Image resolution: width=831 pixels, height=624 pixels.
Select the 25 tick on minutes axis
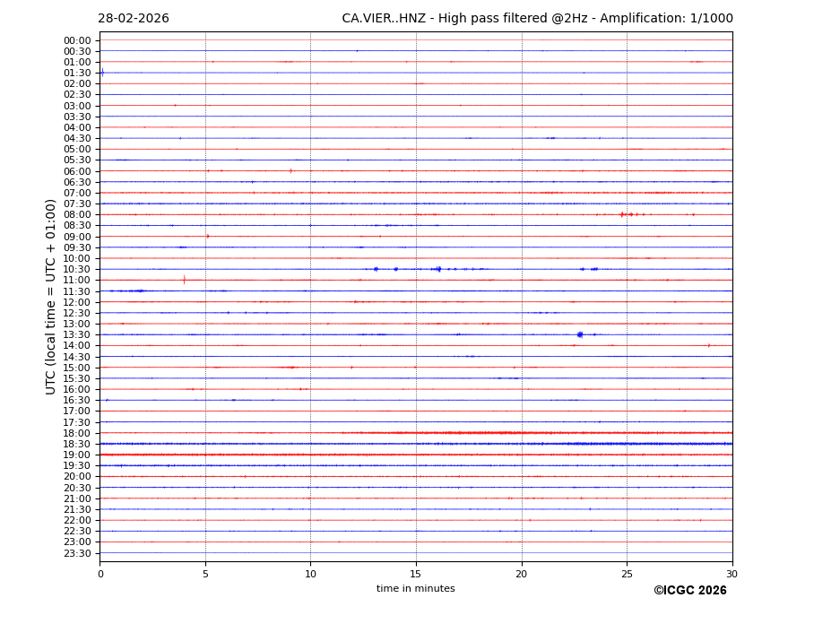point(627,574)
